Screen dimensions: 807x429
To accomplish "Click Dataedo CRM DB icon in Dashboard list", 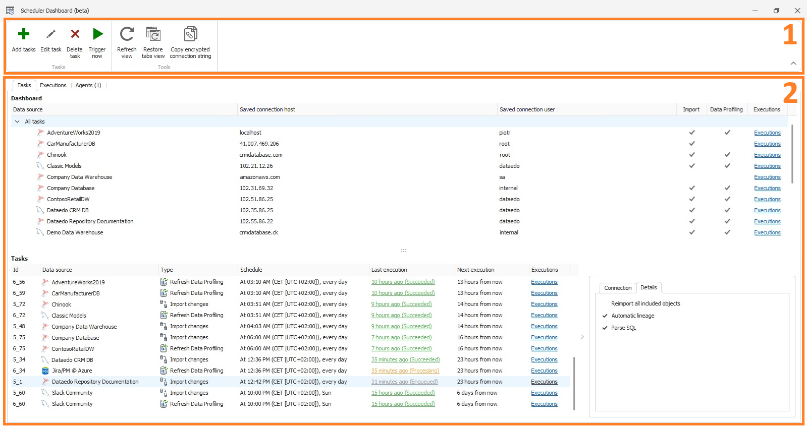I will point(40,210).
